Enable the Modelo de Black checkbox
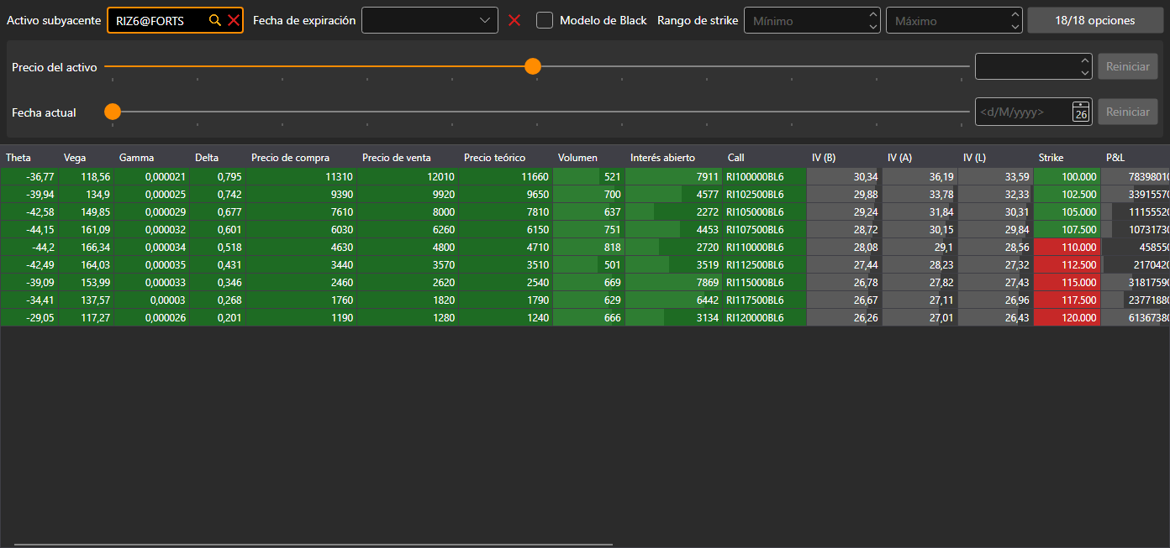This screenshot has width=1170, height=548. tap(545, 20)
